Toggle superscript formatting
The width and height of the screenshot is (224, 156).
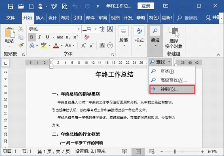(x=76, y=37)
